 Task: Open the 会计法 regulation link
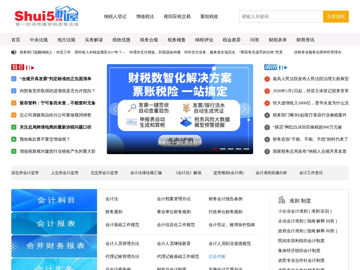click(x=112, y=199)
